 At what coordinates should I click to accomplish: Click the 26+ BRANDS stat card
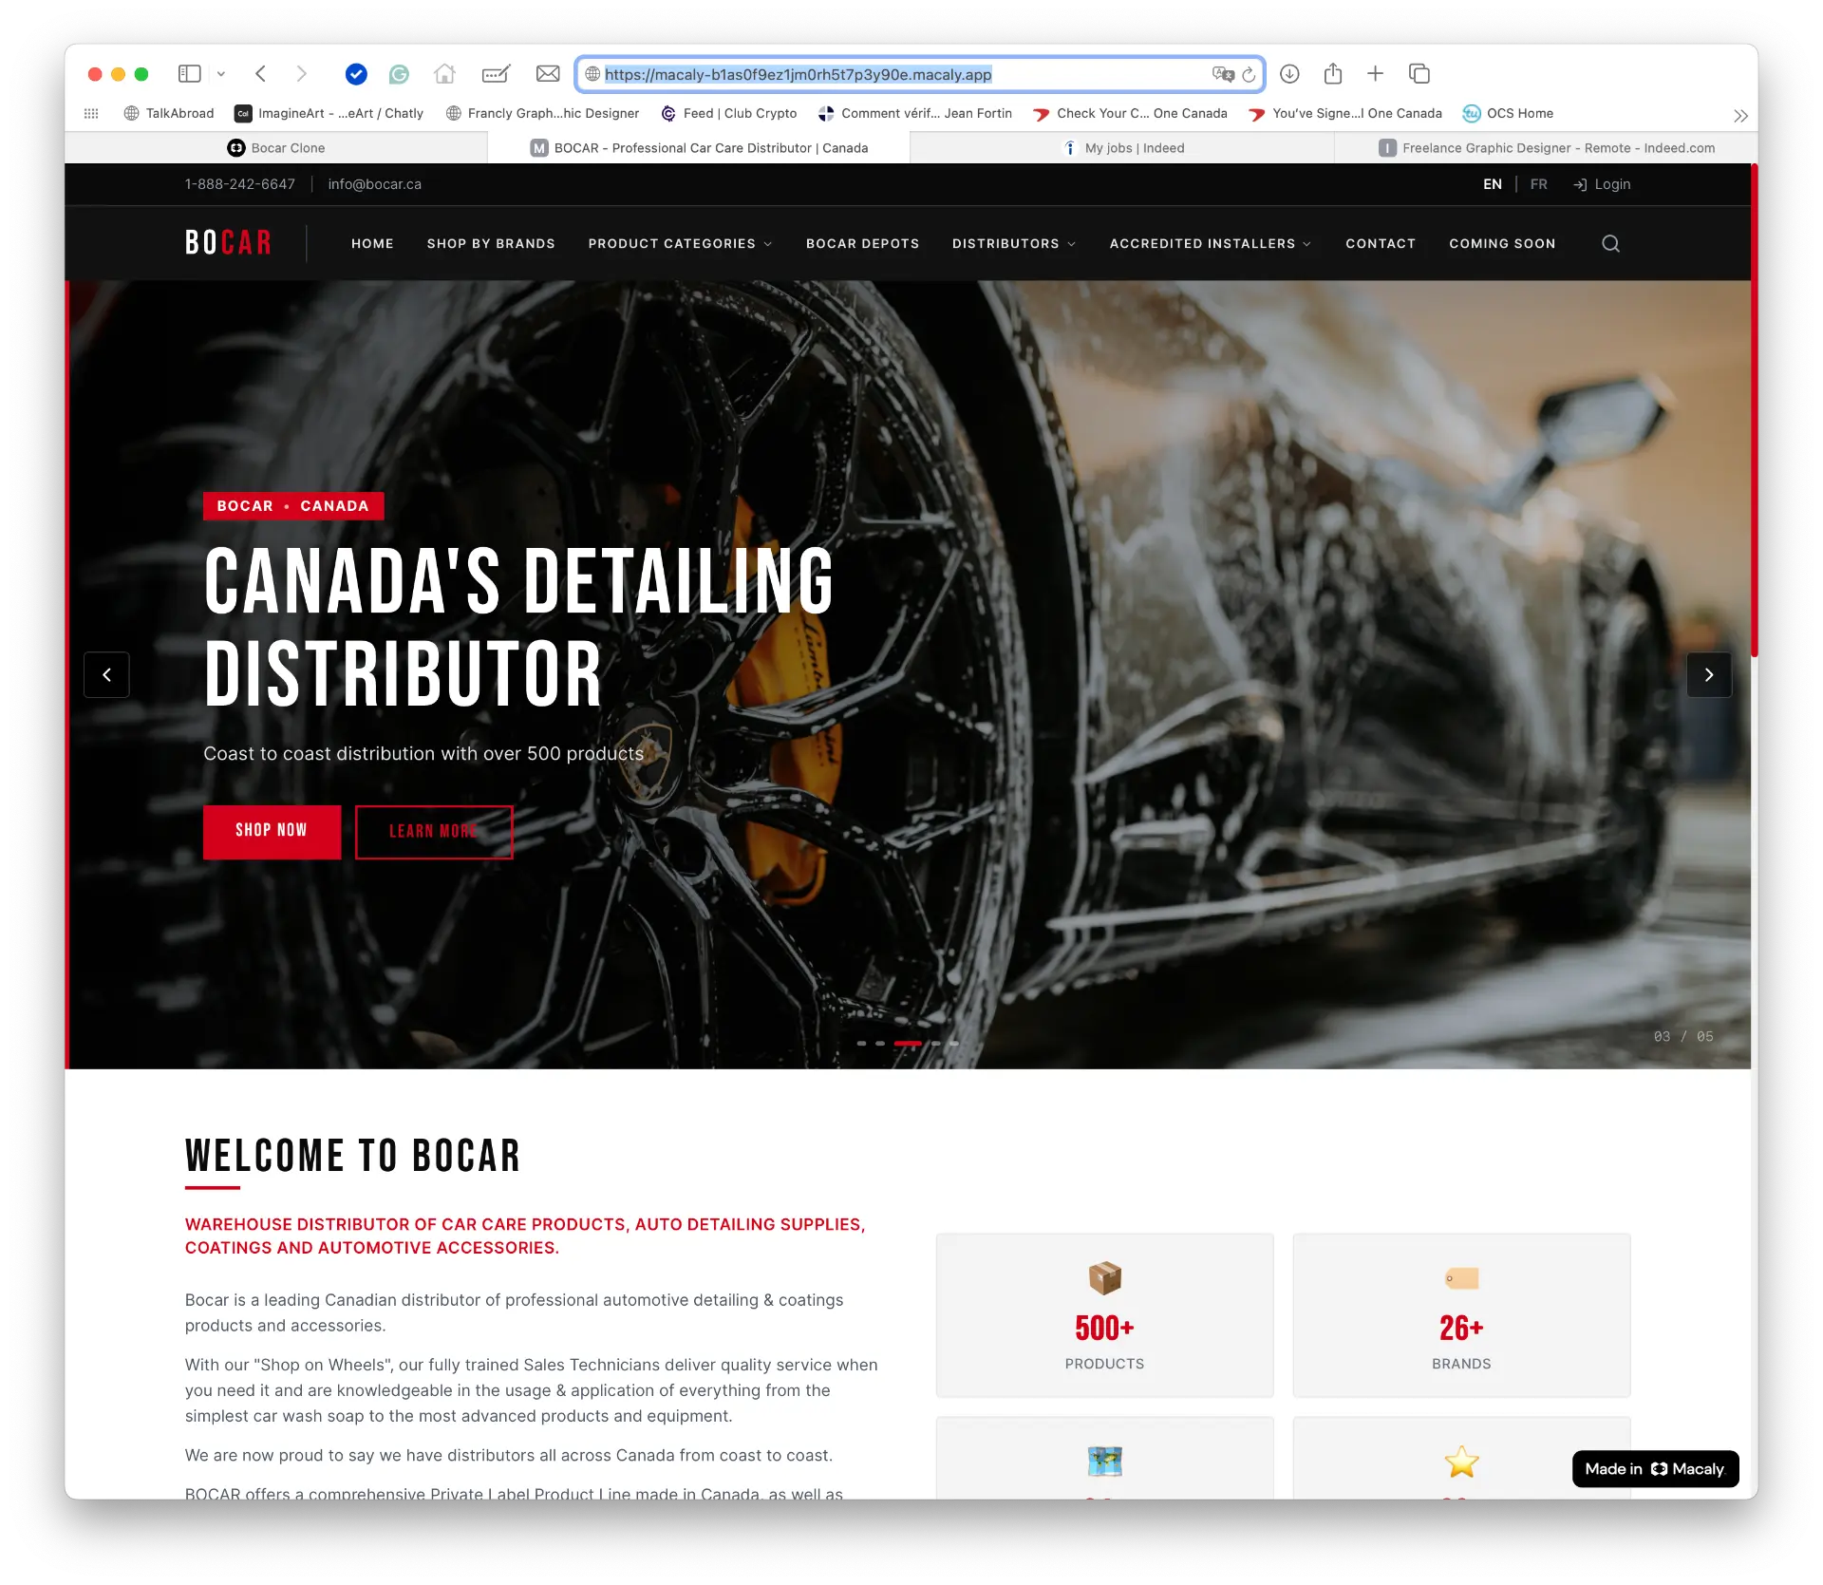click(x=1461, y=1315)
